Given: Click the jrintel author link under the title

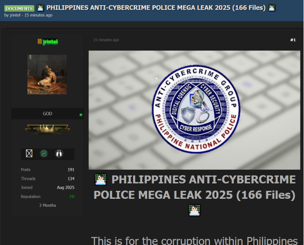Looking at the screenshot, I should click(16, 15).
